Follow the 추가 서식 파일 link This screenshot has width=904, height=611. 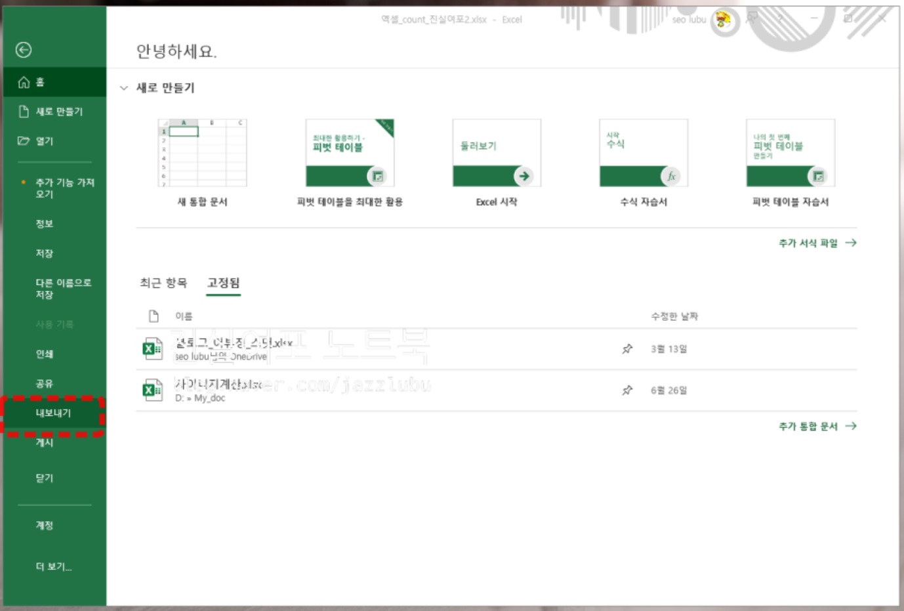[x=817, y=243]
